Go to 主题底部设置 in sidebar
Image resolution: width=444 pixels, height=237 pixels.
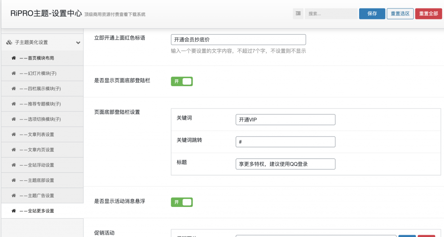tap(40, 180)
